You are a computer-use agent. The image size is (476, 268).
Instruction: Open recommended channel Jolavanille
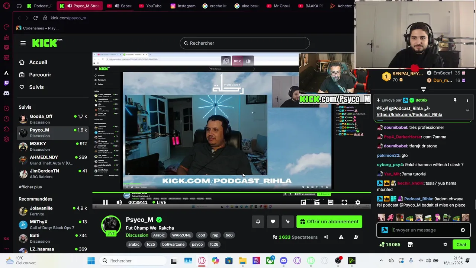(53, 211)
